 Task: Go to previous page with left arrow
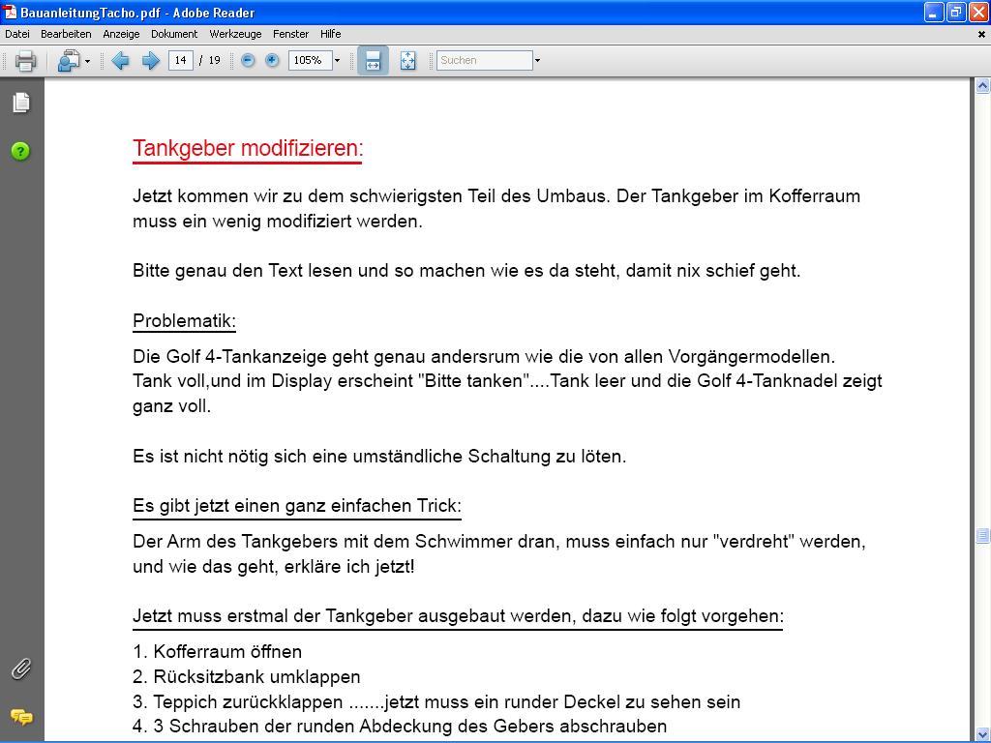click(120, 61)
